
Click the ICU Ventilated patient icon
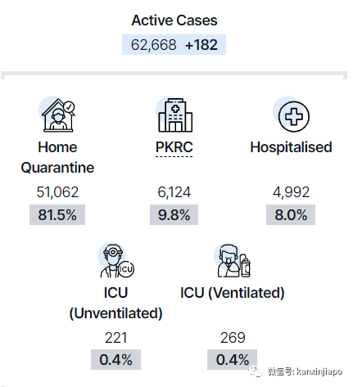tap(233, 260)
